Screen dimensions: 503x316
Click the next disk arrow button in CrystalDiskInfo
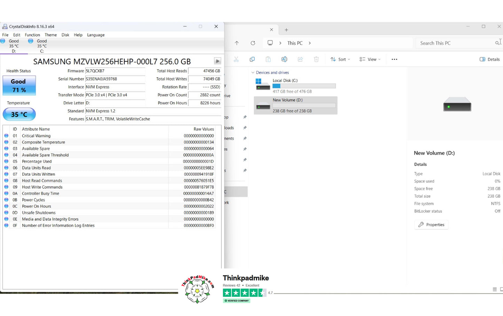click(x=218, y=61)
